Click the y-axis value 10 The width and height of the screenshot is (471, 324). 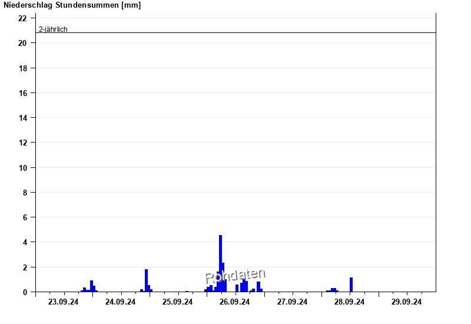(23, 168)
